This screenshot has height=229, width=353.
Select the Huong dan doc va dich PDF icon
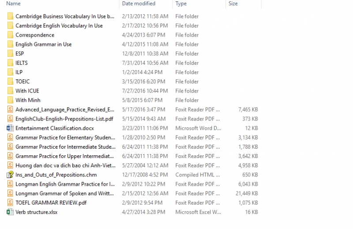click(x=10, y=165)
